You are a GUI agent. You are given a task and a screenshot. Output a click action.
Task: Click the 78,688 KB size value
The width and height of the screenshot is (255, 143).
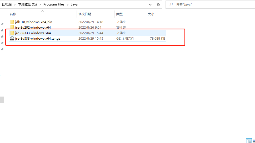[157, 38]
